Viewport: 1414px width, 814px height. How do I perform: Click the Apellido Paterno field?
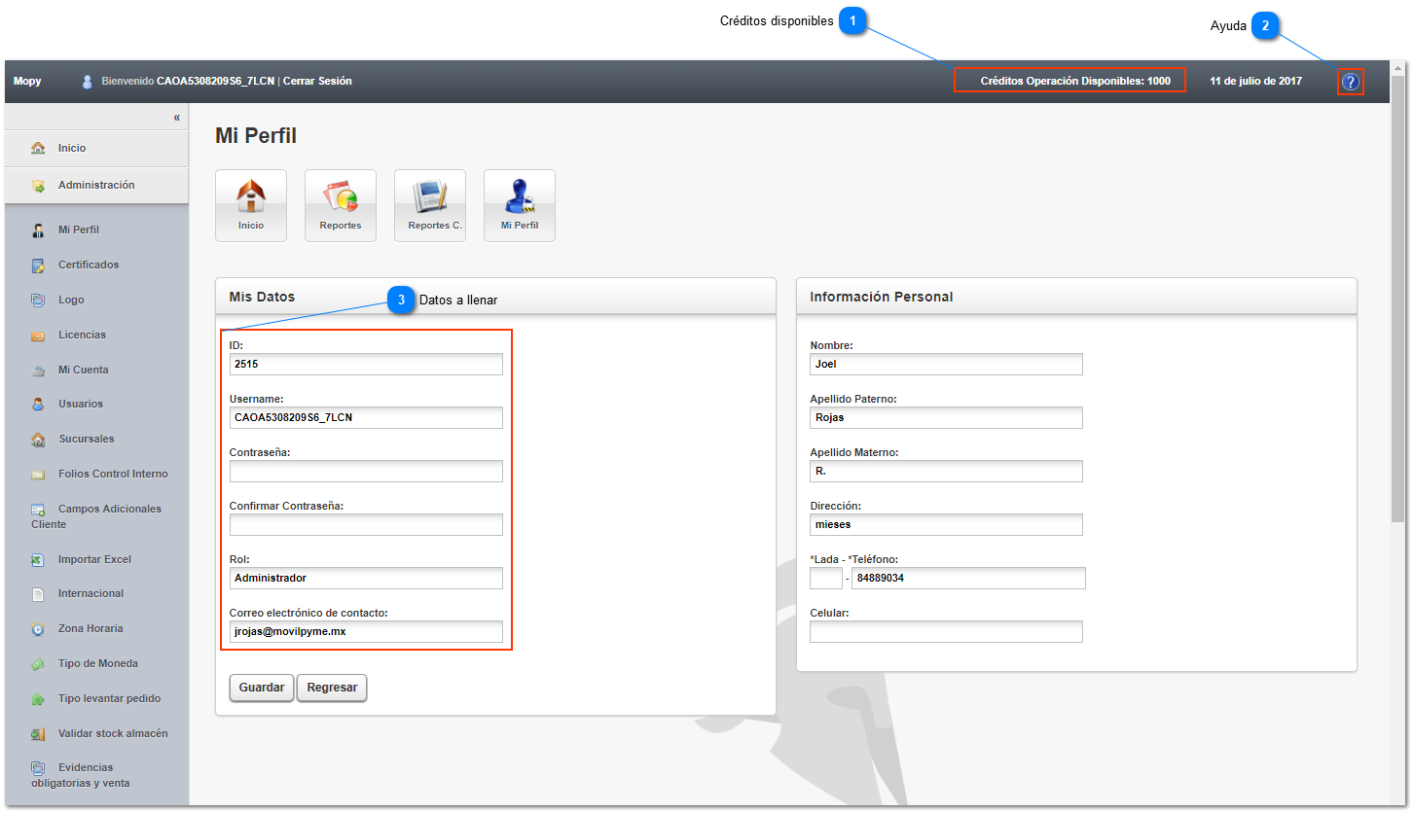[946, 418]
